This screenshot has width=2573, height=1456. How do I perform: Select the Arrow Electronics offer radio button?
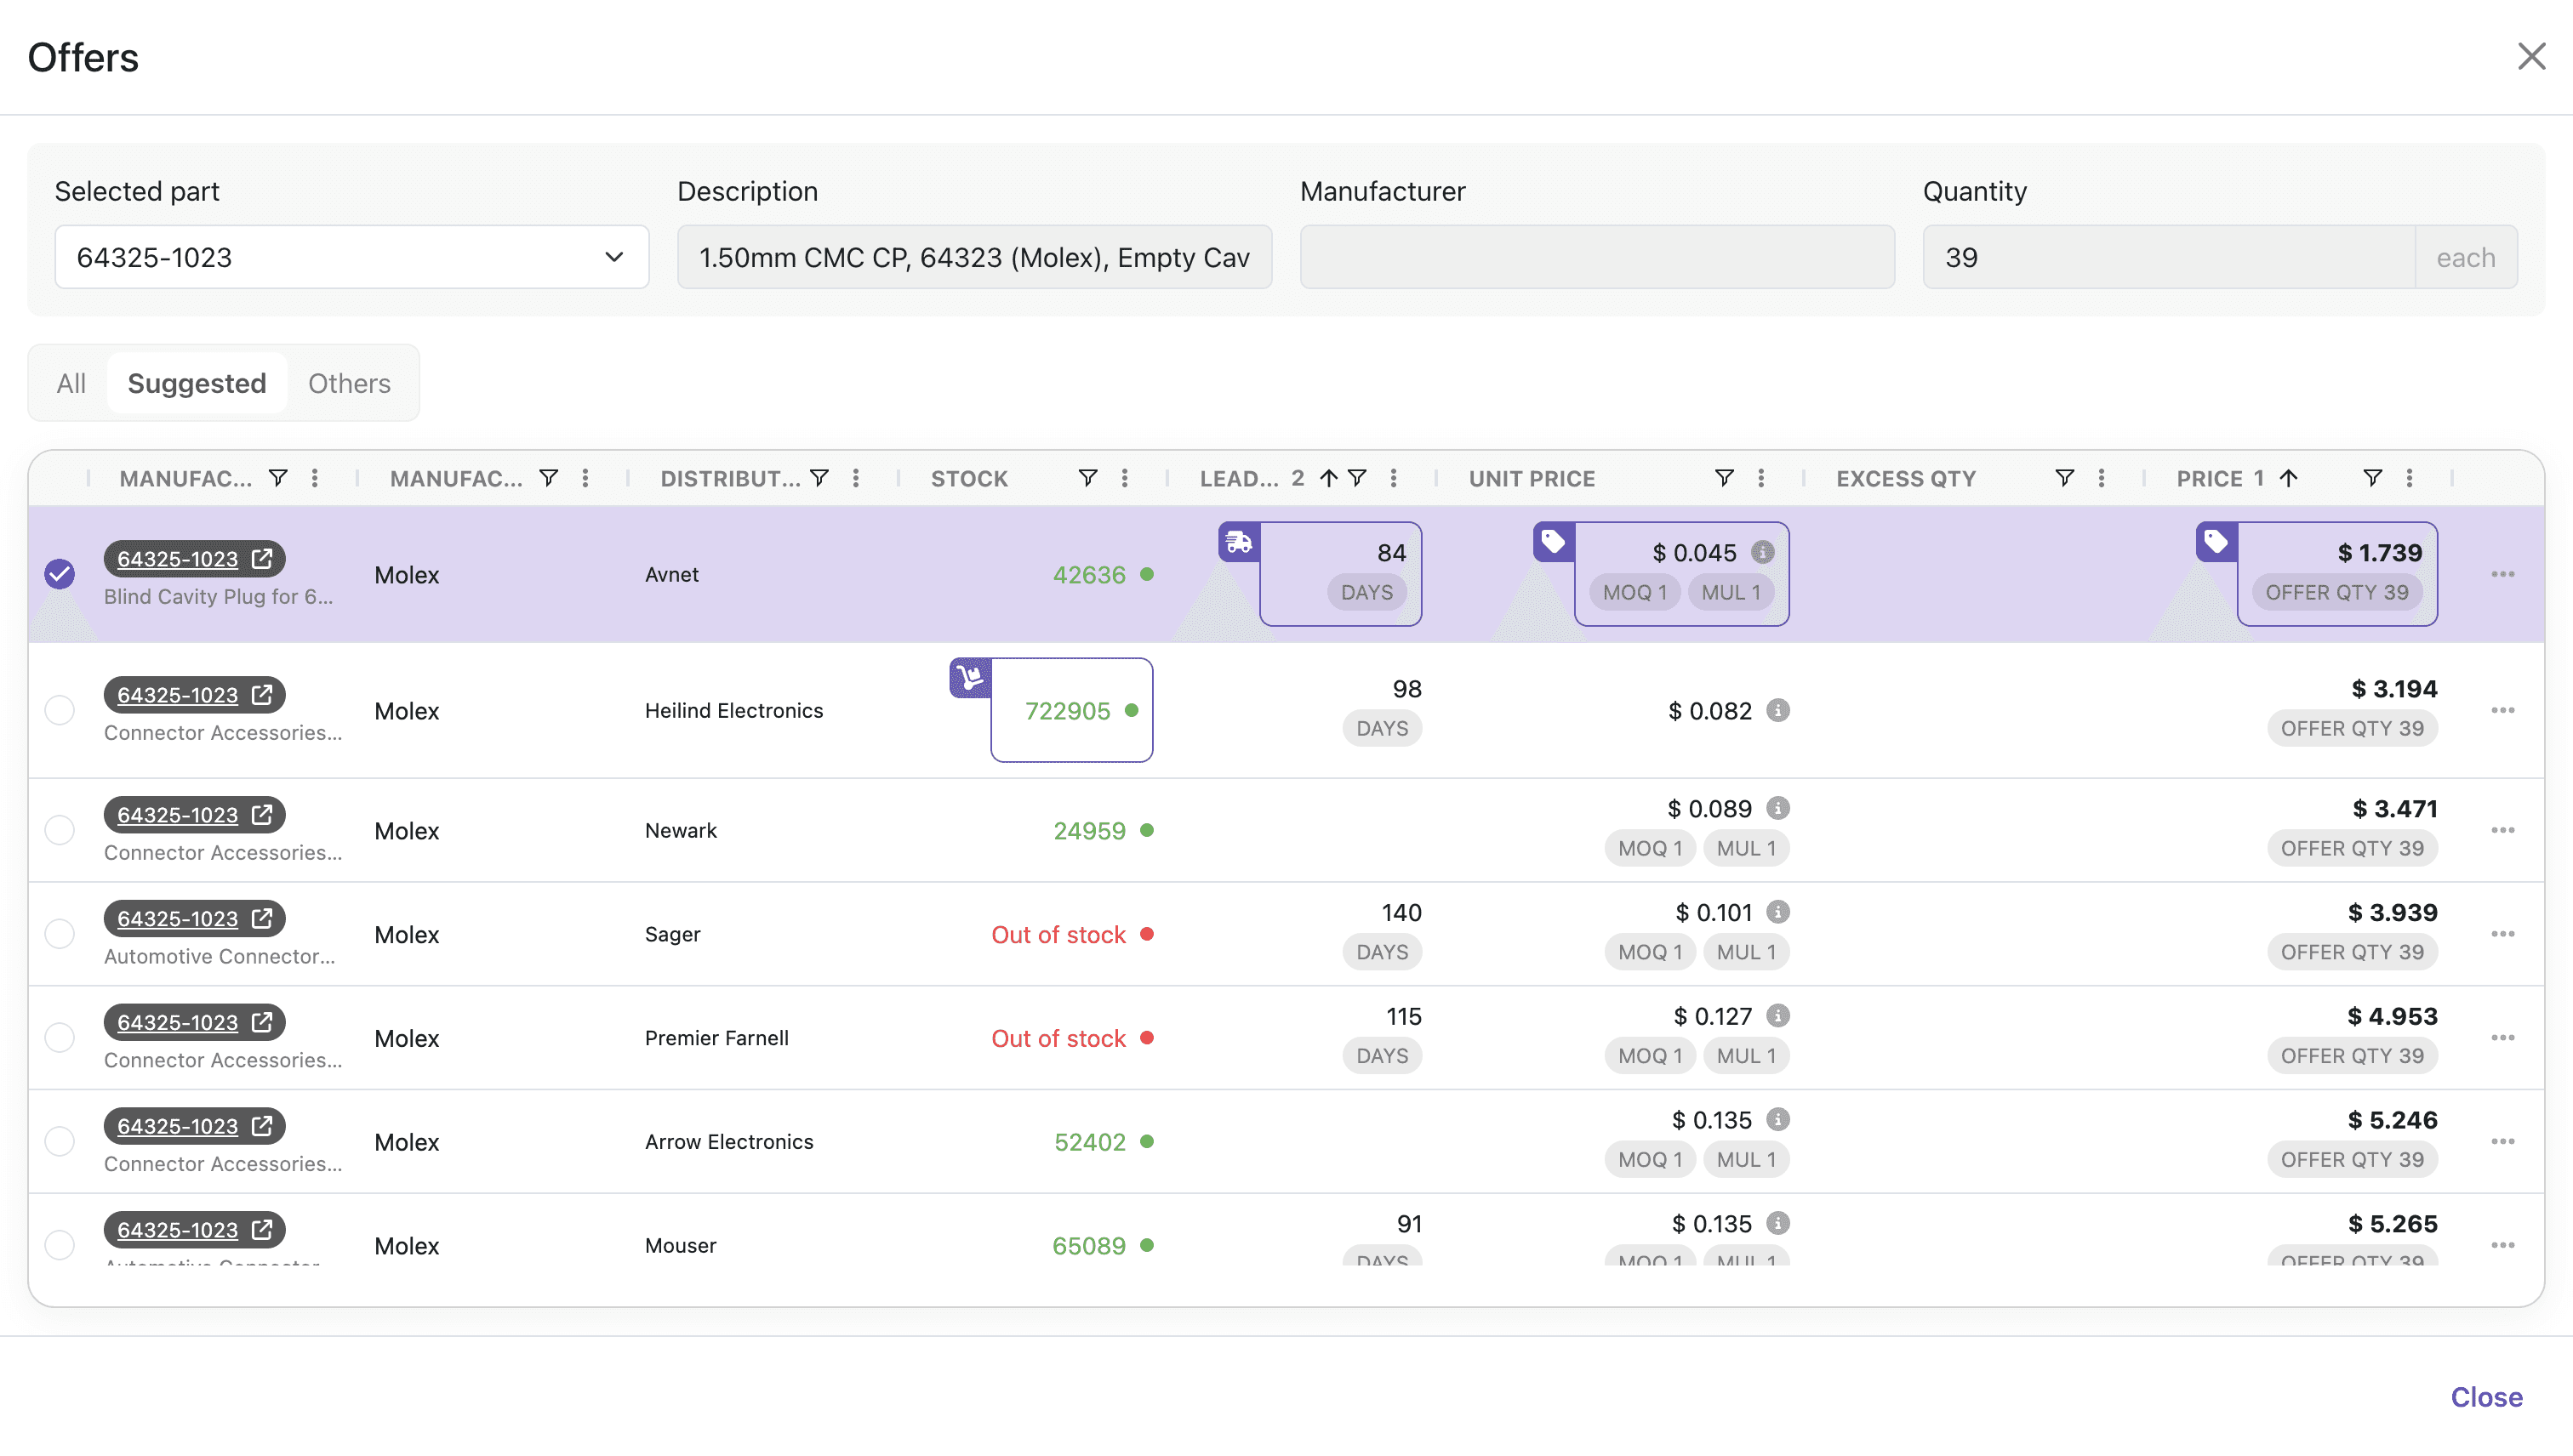pyautogui.click(x=60, y=1142)
